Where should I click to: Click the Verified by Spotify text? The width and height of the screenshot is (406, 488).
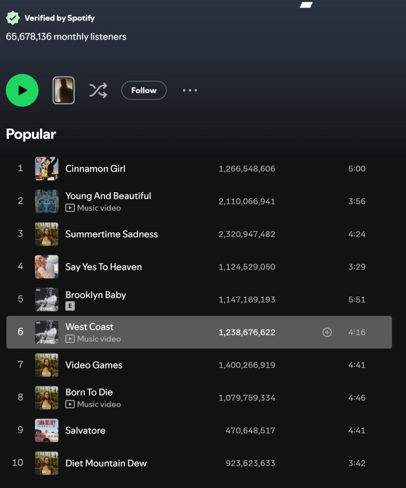(x=60, y=18)
